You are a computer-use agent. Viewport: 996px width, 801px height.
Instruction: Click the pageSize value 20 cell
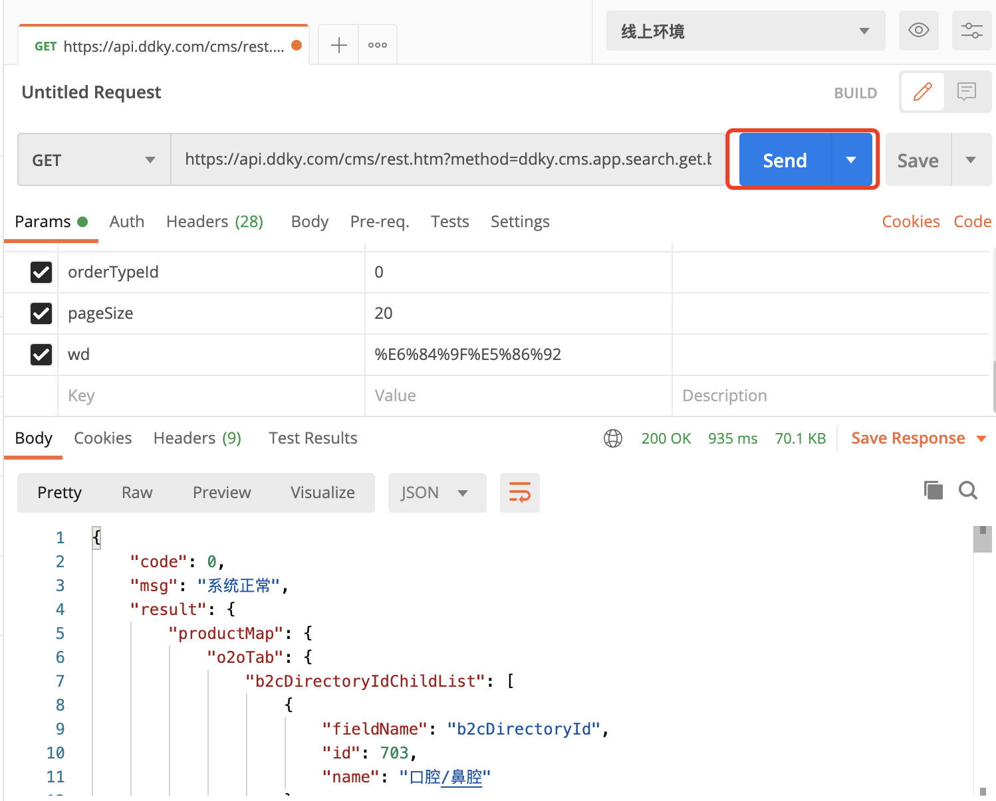click(x=519, y=313)
